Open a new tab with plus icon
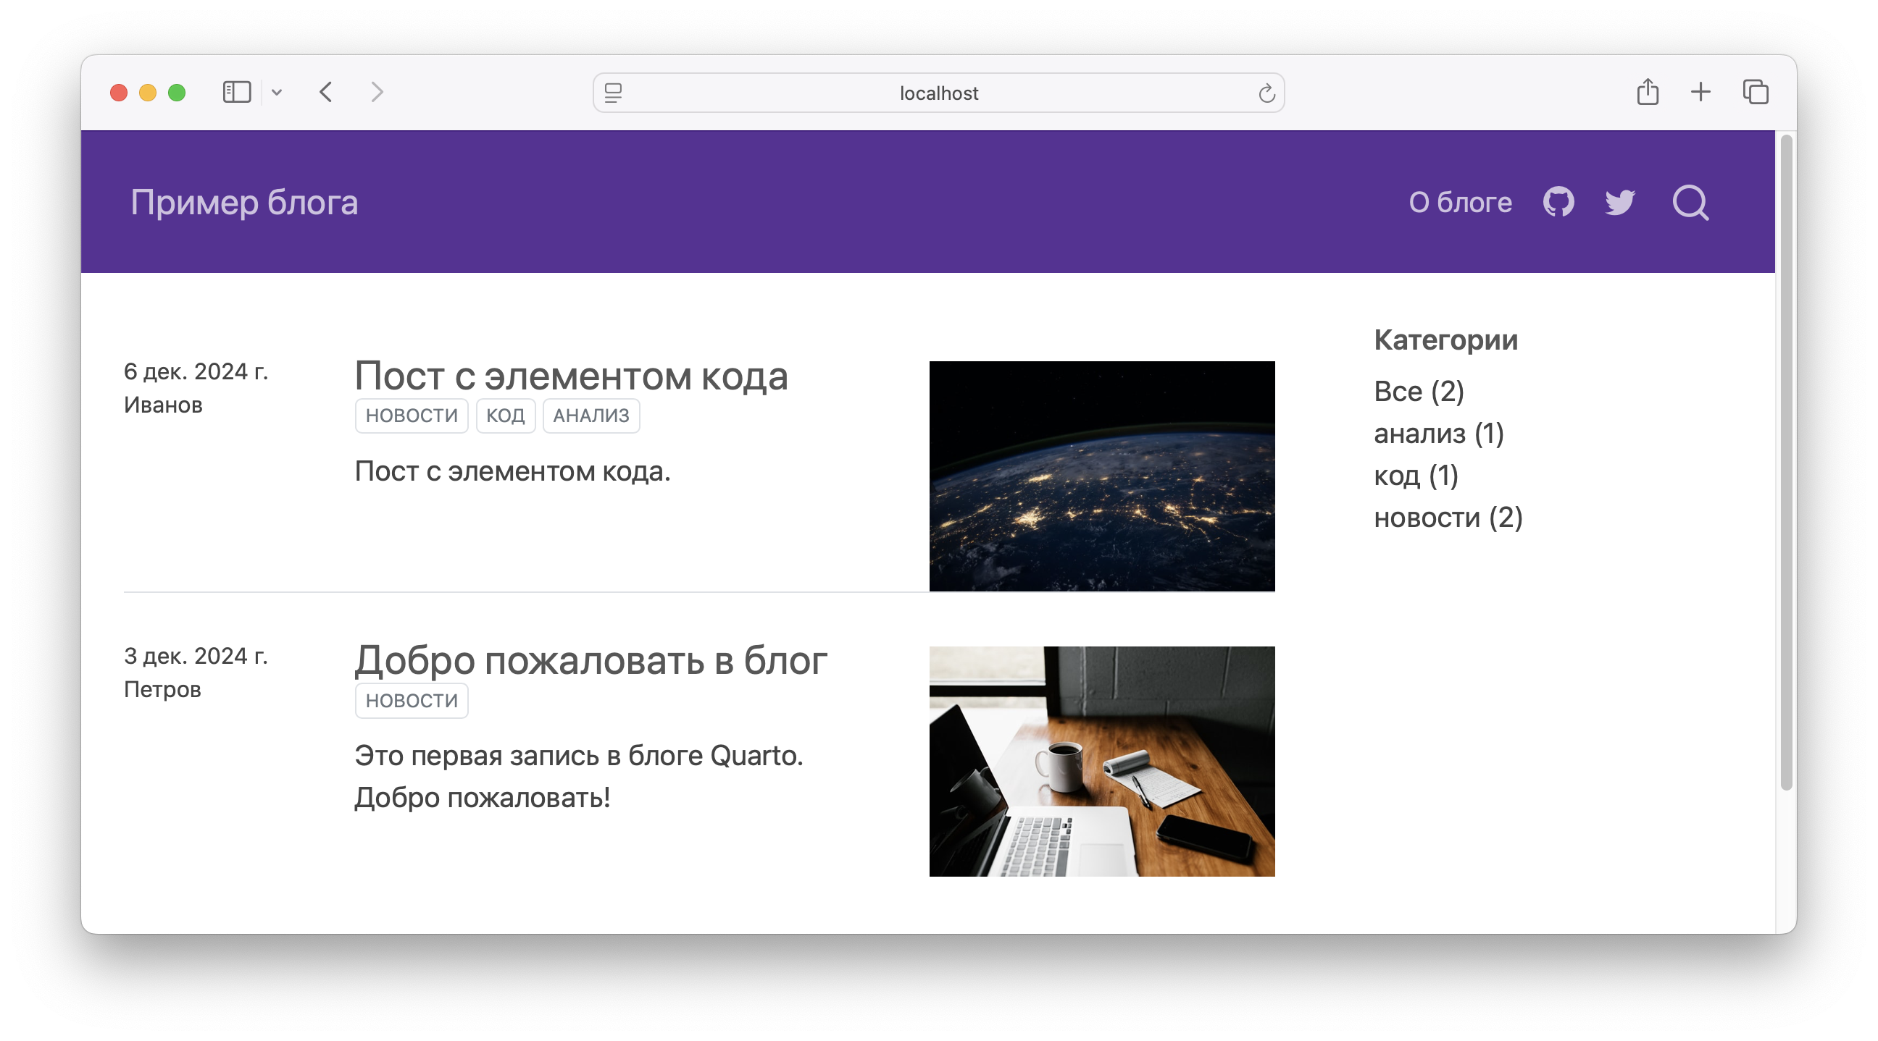 1700,93
